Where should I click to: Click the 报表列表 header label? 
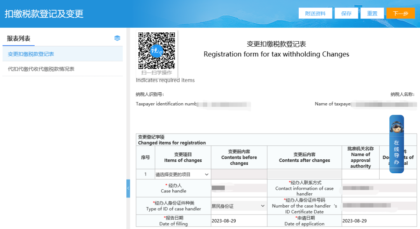(19, 38)
